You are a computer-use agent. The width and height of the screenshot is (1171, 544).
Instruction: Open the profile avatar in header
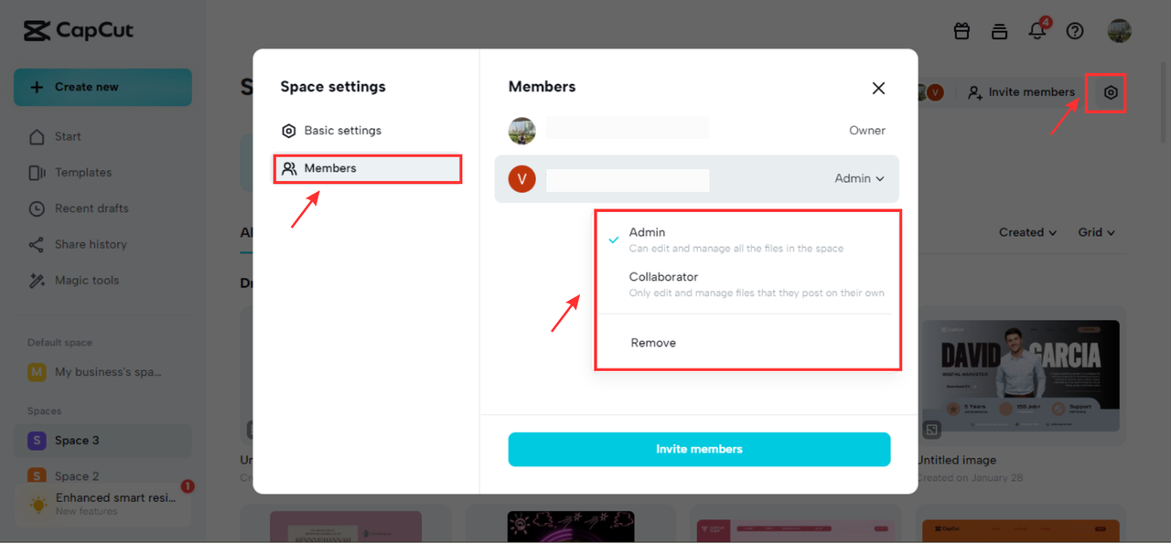(x=1119, y=31)
